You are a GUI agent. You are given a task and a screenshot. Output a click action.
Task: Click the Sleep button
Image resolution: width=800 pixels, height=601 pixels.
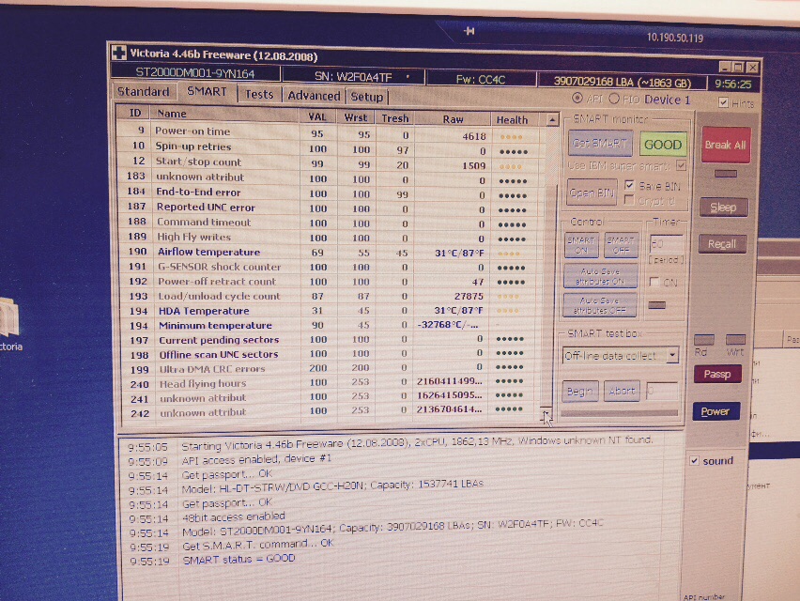723,208
